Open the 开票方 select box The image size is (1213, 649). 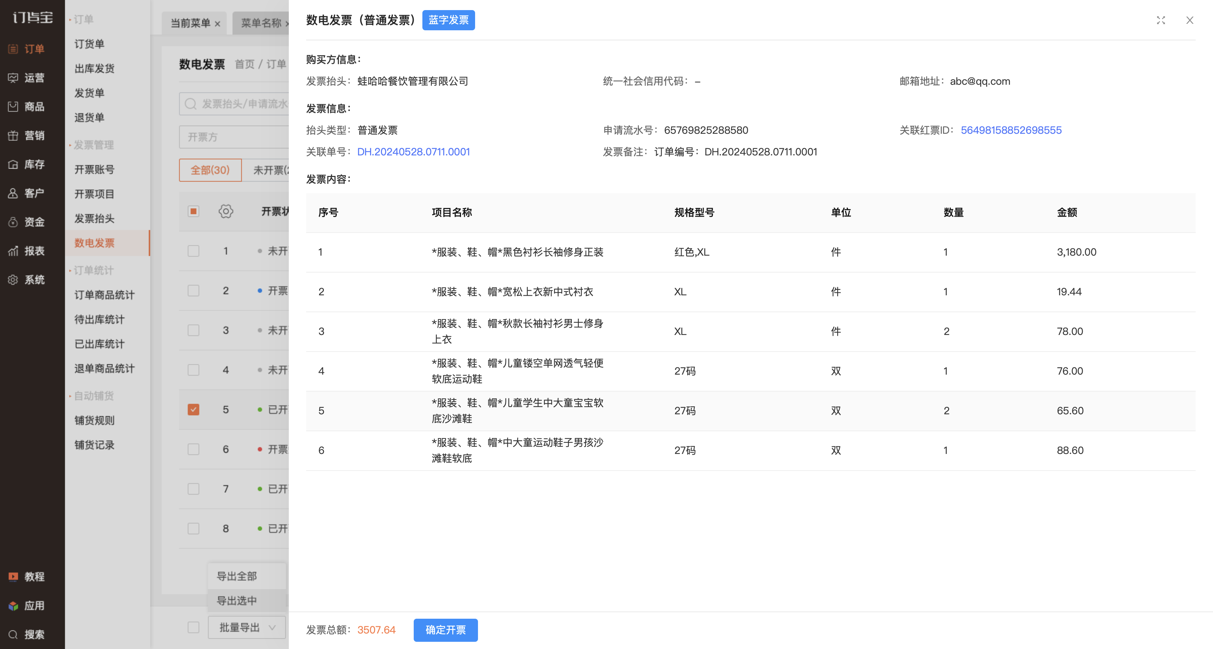(x=234, y=137)
